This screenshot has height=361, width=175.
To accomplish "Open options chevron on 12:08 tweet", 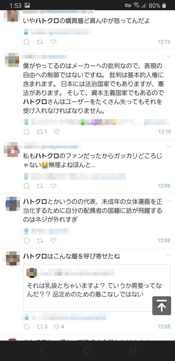I will click(169, 201).
